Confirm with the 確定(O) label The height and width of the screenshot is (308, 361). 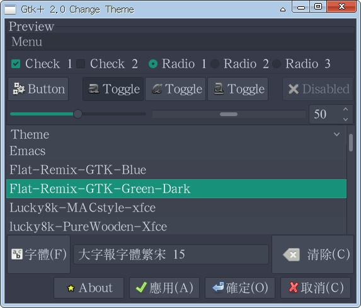(247, 288)
